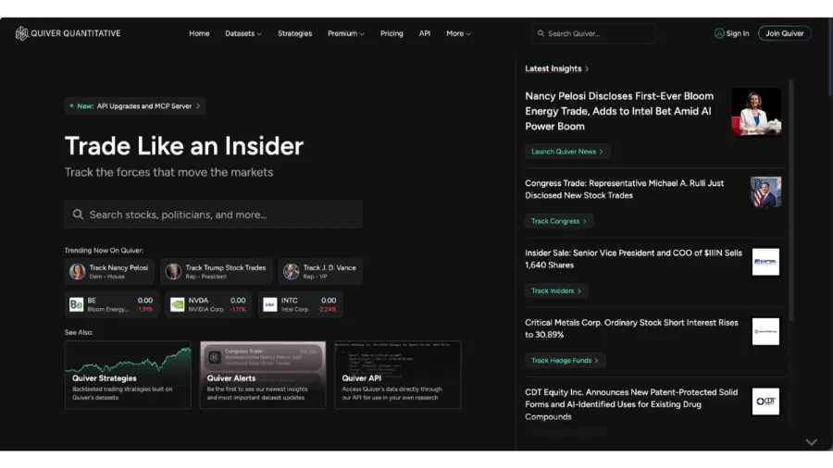Click the Track Insiders button
The image size is (833, 468).
click(556, 290)
